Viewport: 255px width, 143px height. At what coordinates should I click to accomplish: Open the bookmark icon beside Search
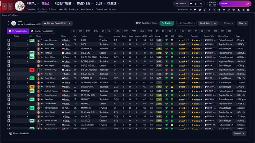(191, 4)
